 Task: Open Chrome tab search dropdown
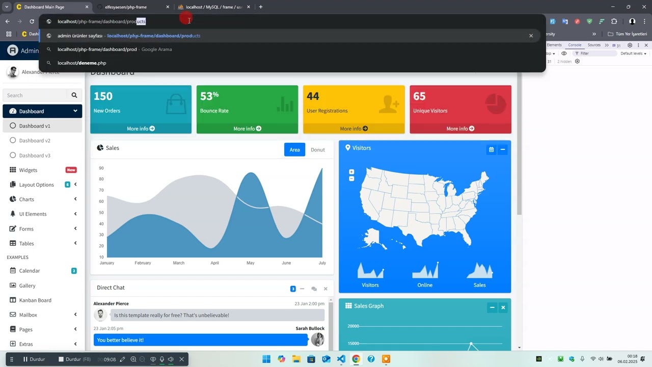tap(7, 7)
